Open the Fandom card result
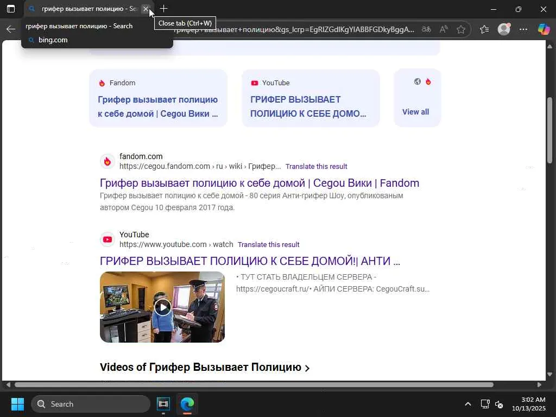The image size is (556, 417). [158, 98]
